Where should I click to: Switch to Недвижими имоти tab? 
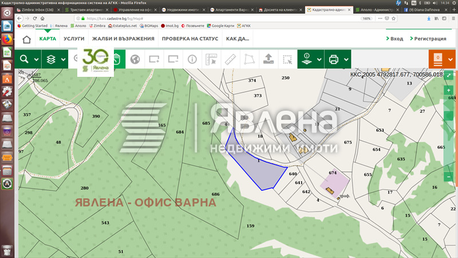tap(184, 10)
